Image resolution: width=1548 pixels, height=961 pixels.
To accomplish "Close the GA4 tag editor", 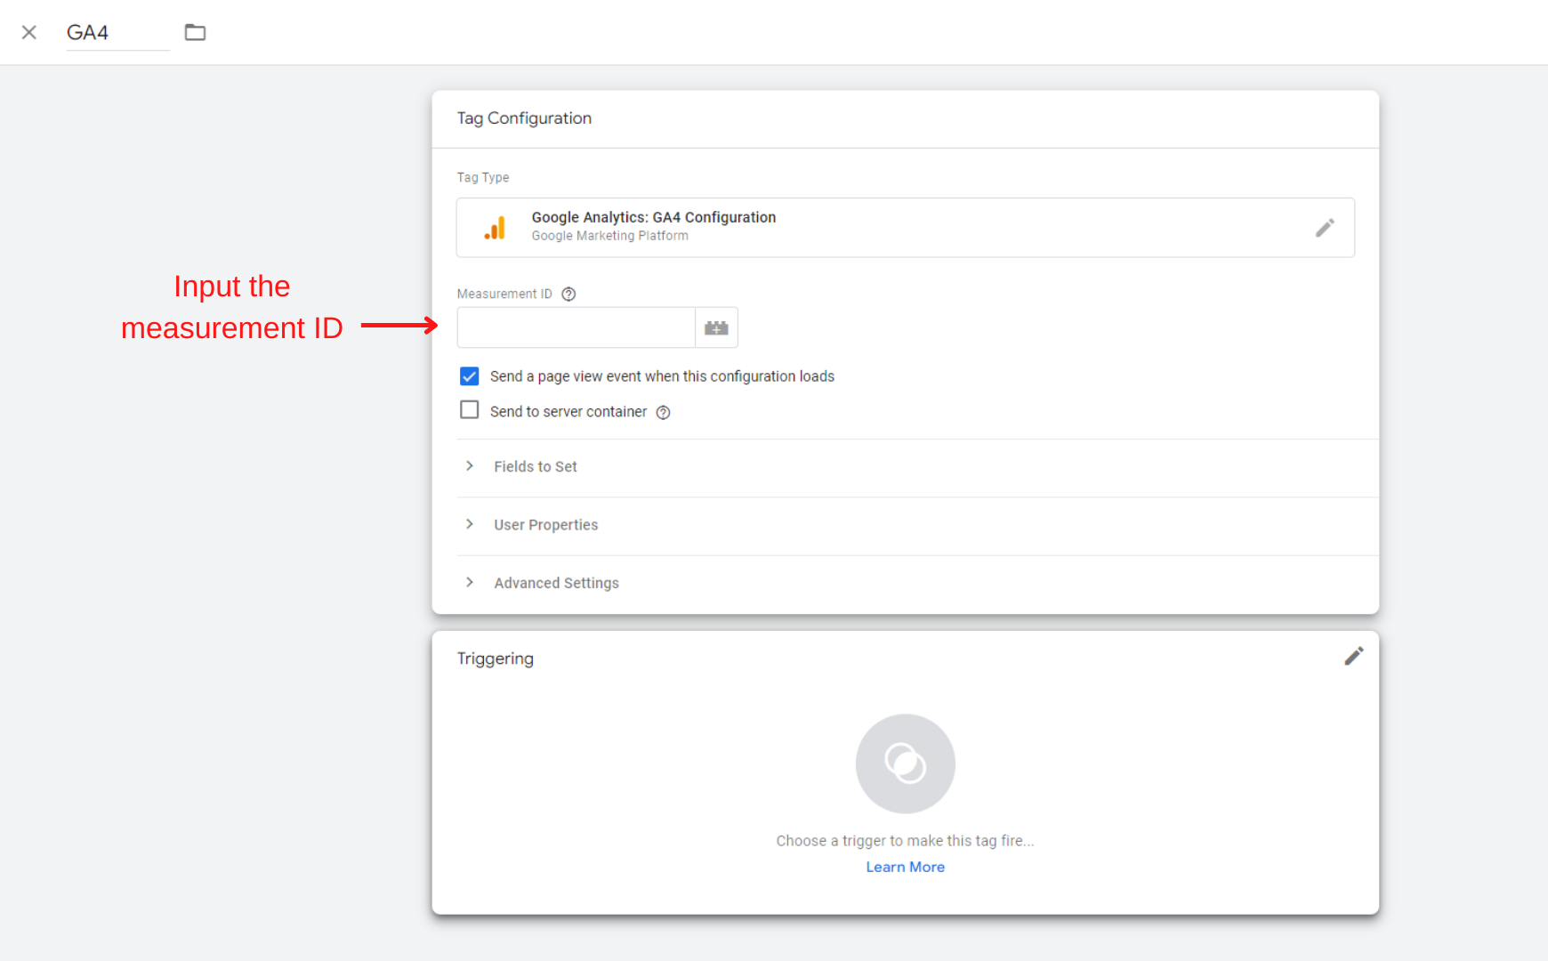I will (x=29, y=33).
